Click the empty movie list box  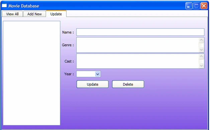[x=32, y=73]
